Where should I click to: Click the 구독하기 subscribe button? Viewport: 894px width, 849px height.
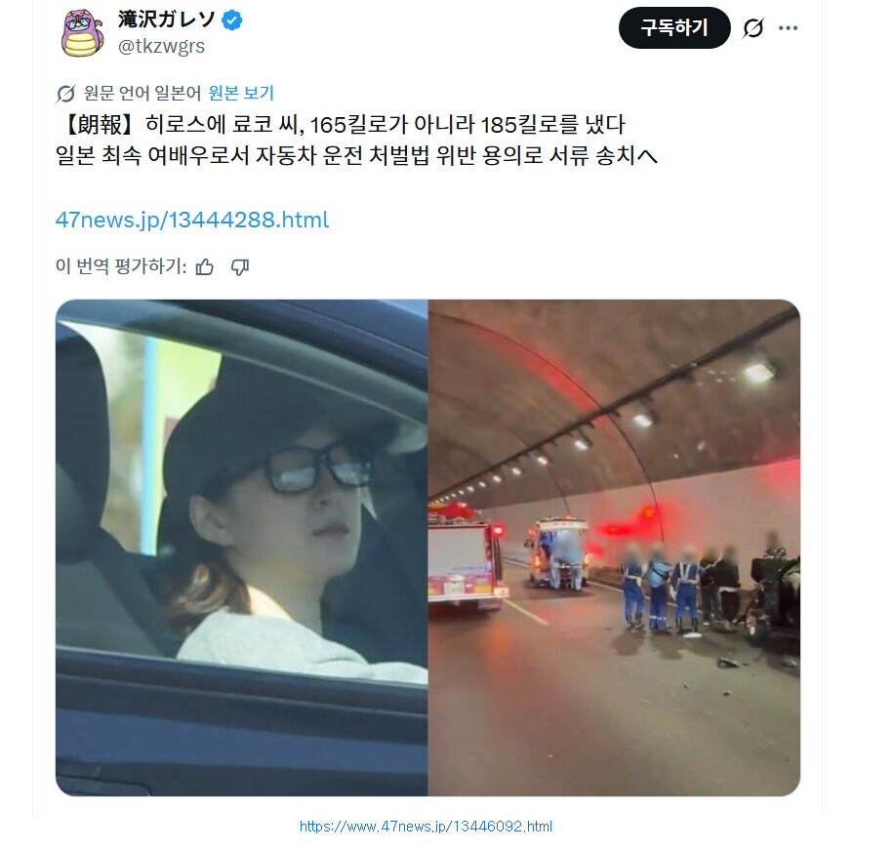[x=674, y=27]
